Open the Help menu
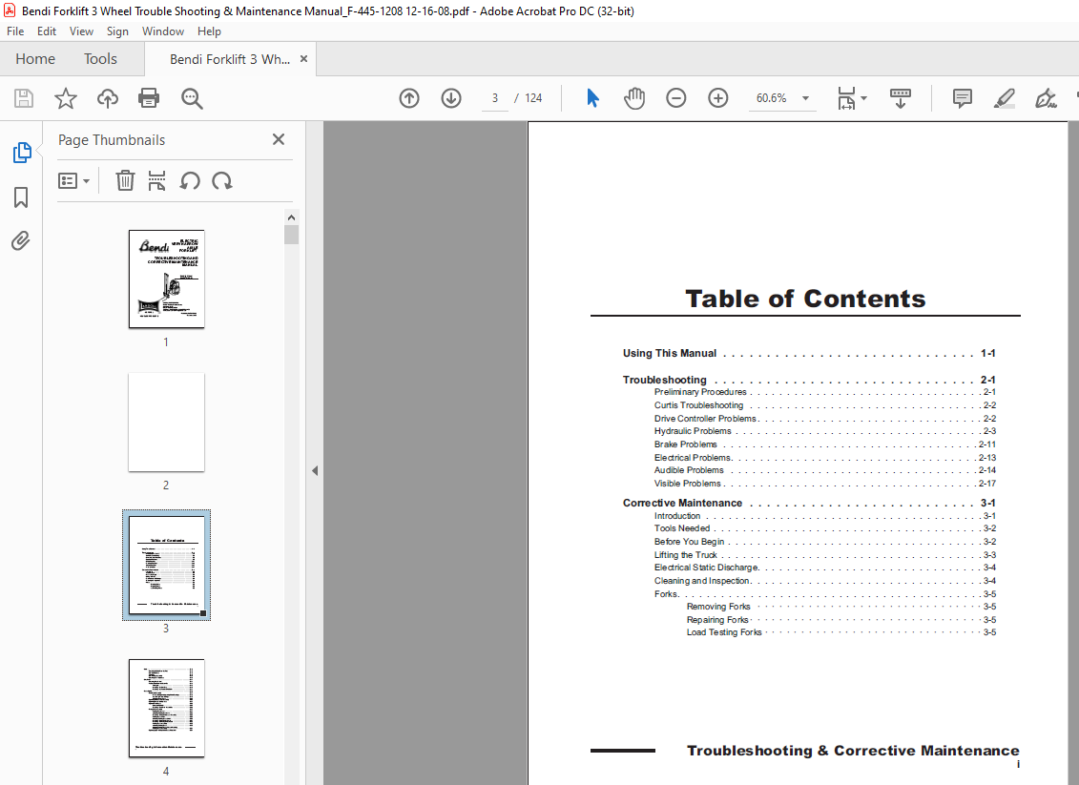 pyautogui.click(x=209, y=31)
